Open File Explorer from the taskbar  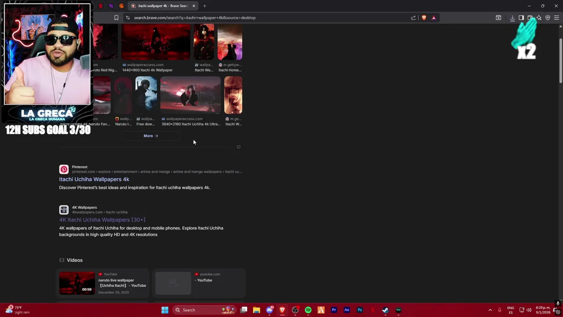coord(256,310)
